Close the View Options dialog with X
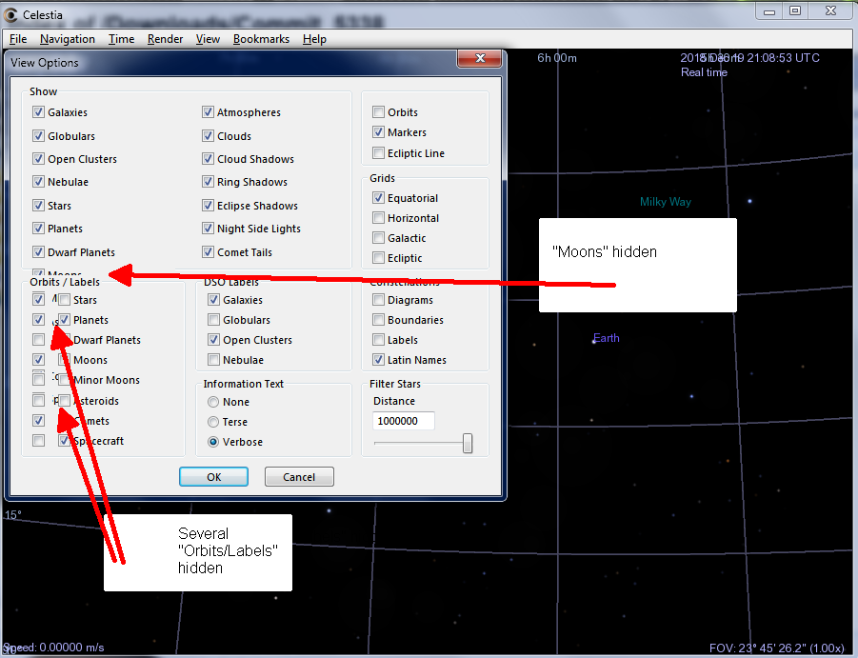The height and width of the screenshot is (658, 858). tap(479, 58)
